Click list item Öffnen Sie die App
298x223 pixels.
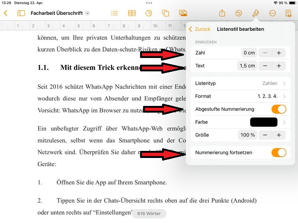pyautogui.click(x=111, y=182)
